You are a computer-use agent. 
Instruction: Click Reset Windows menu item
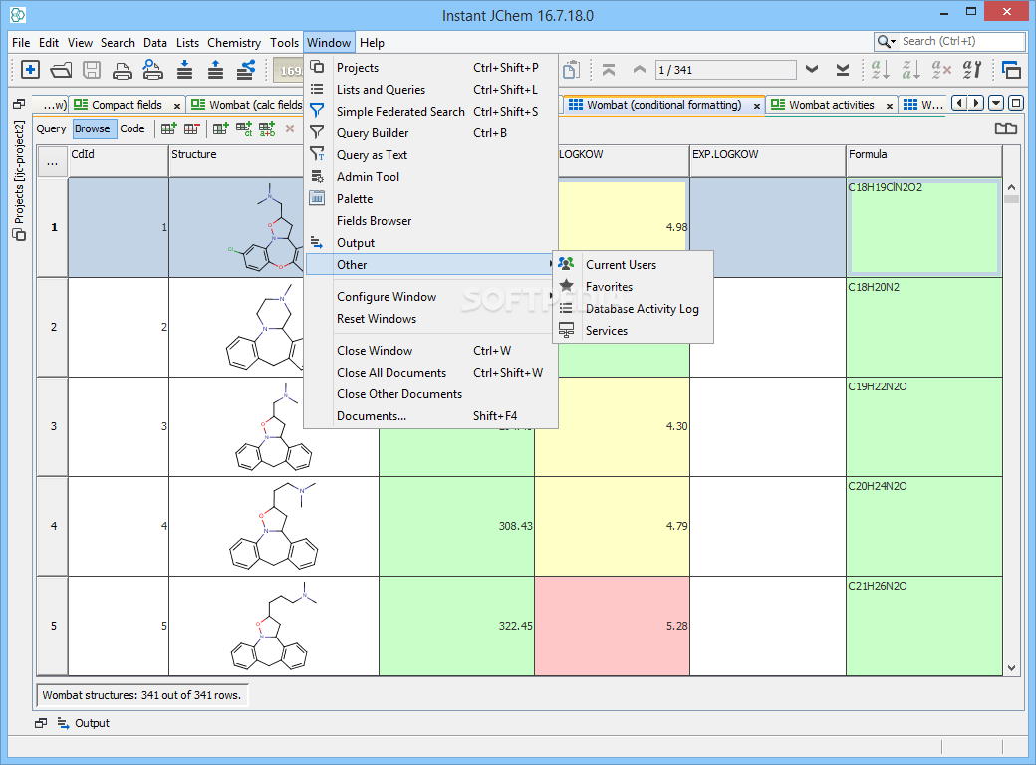coord(430,319)
